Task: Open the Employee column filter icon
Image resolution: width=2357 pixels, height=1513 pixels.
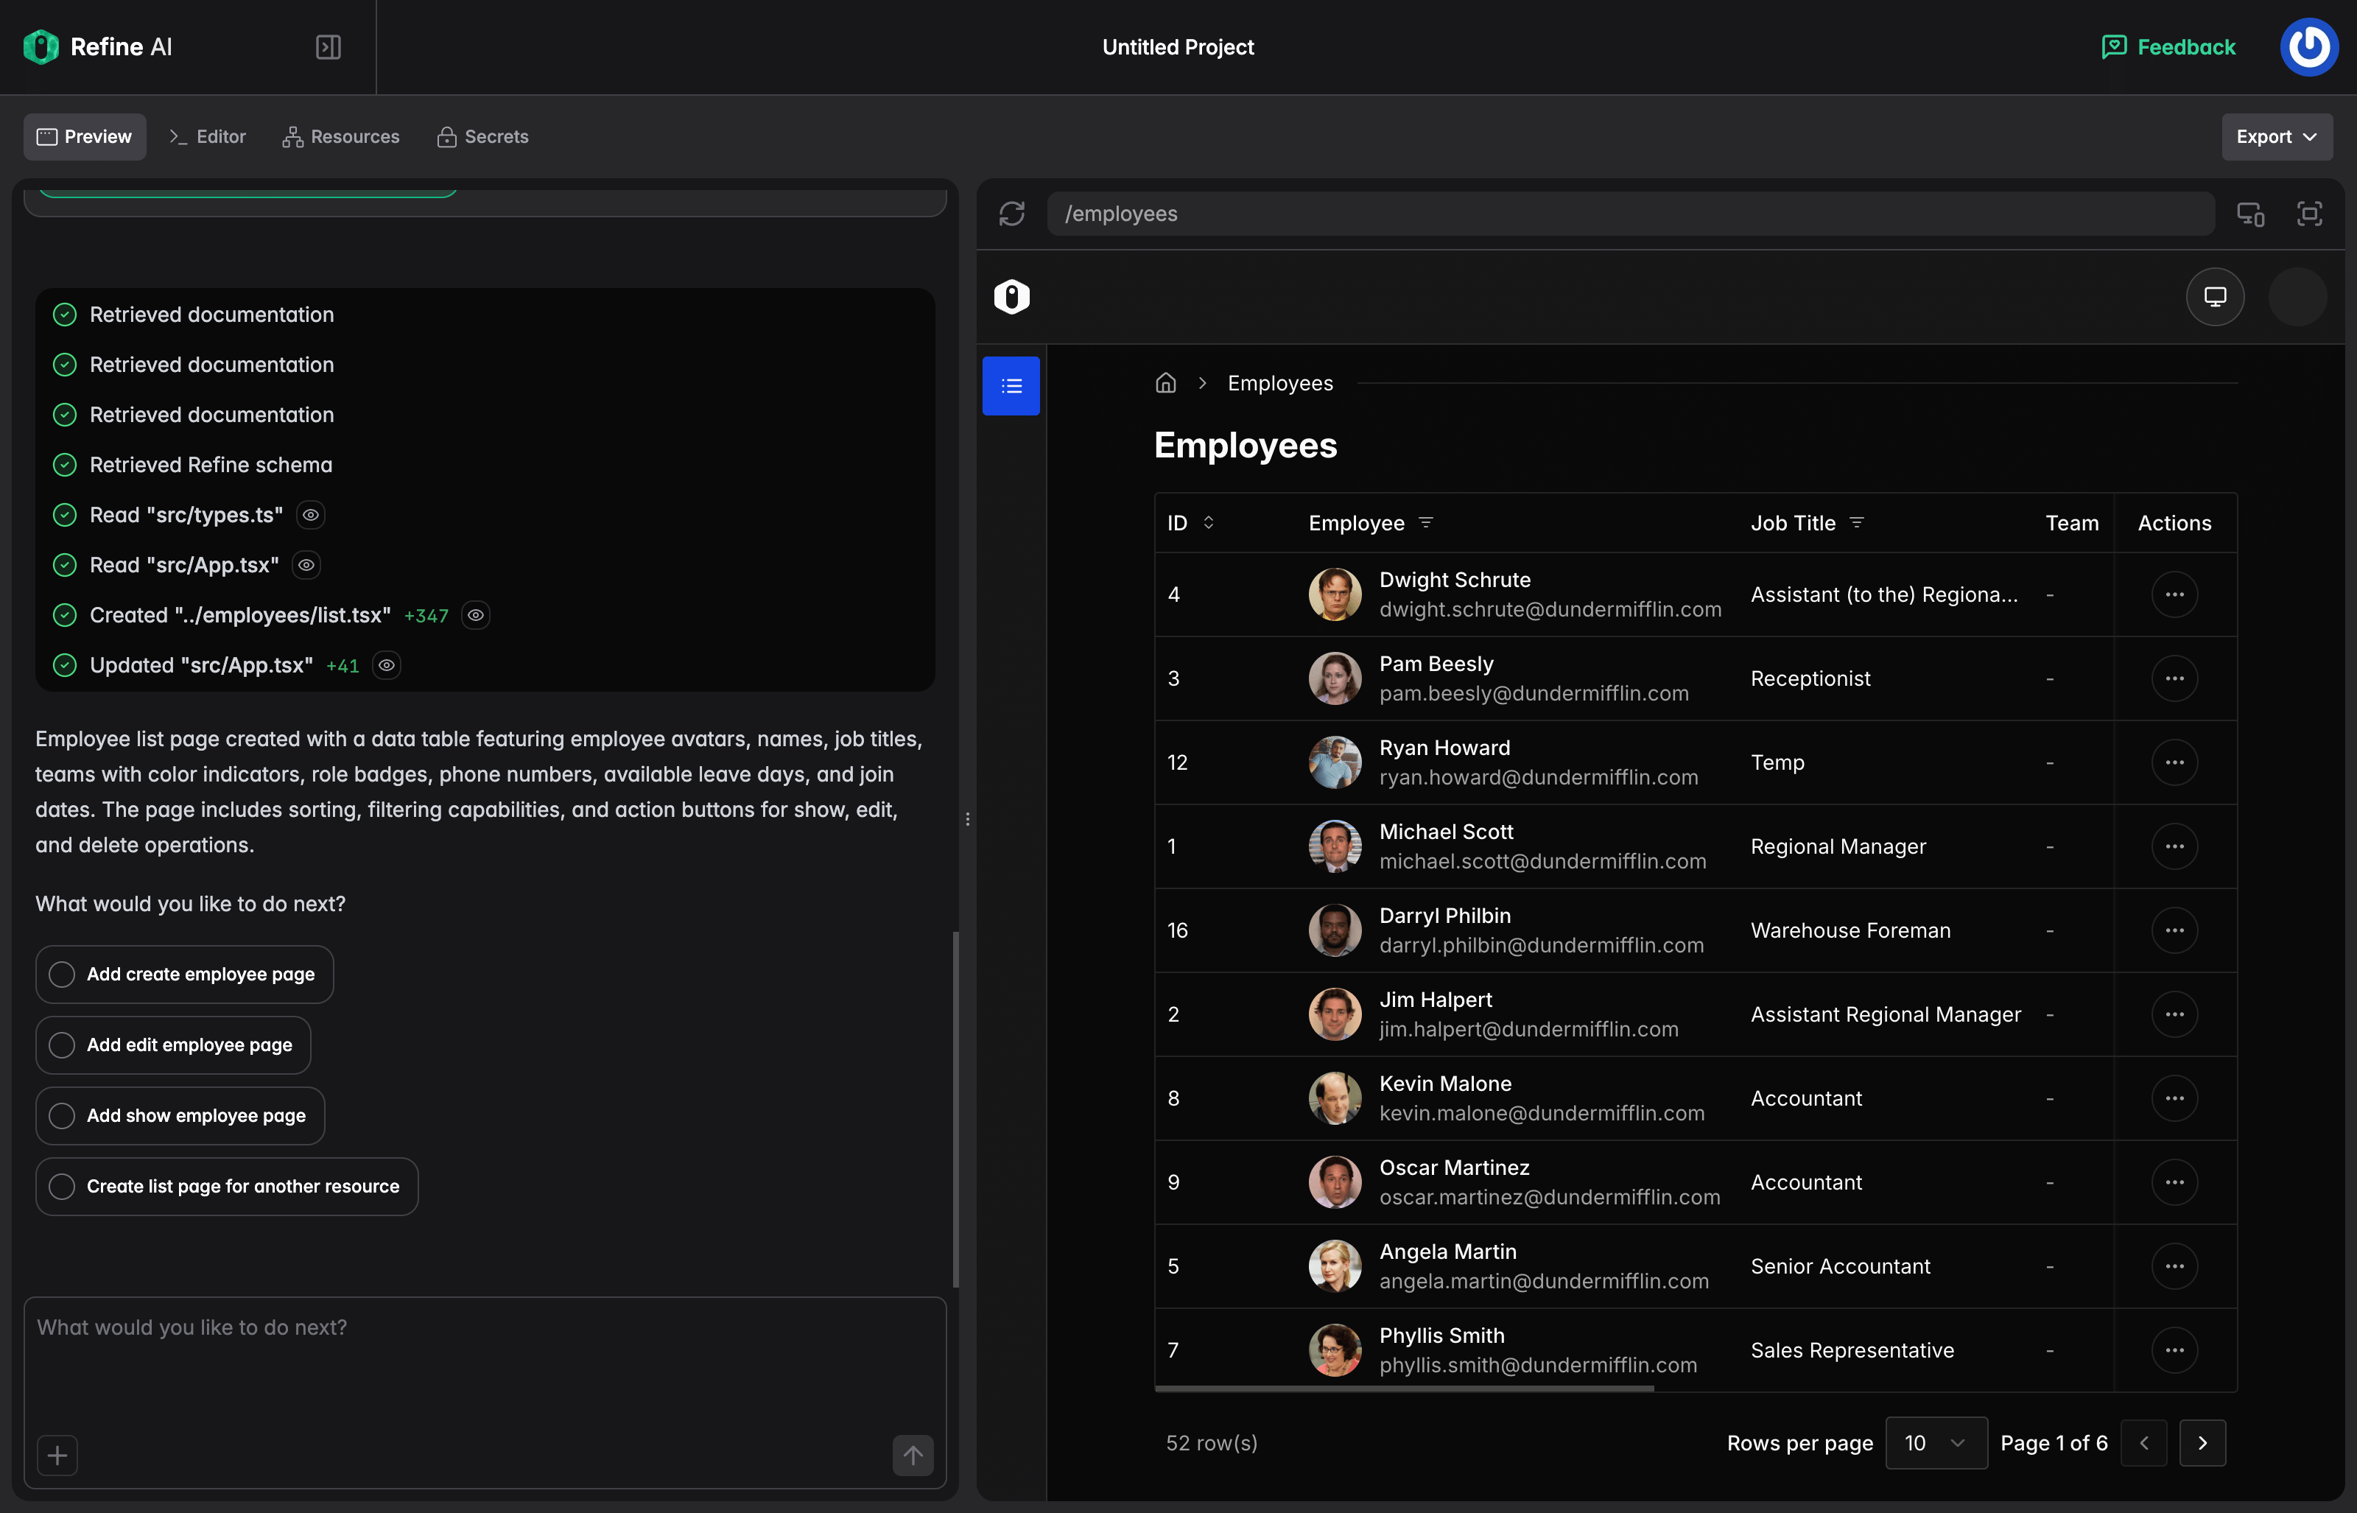Action: pyautogui.click(x=1426, y=523)
